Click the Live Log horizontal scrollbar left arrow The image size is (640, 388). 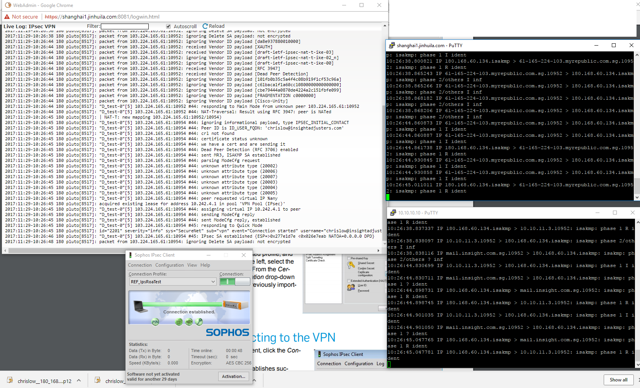[5, 250]
